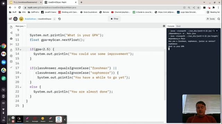
Task: Open the Debugger icon in sidebar
Action: [x=11, y=44]
